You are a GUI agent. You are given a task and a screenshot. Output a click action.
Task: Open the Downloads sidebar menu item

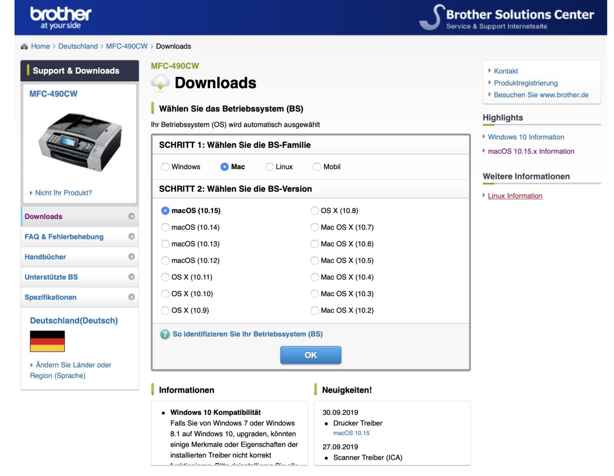pyautogui.click(x=80, y=216)
